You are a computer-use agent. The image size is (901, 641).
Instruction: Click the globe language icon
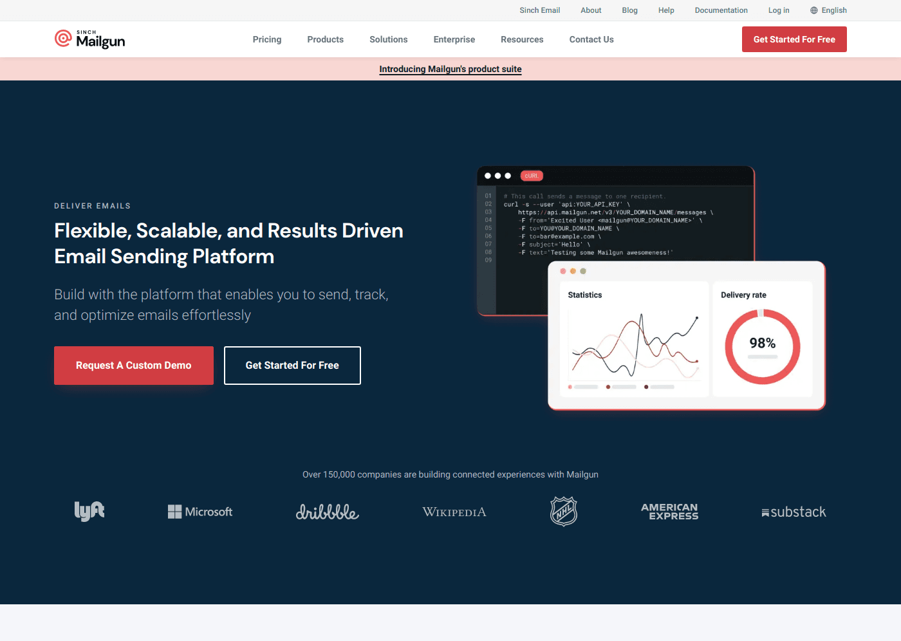(813, 10)
